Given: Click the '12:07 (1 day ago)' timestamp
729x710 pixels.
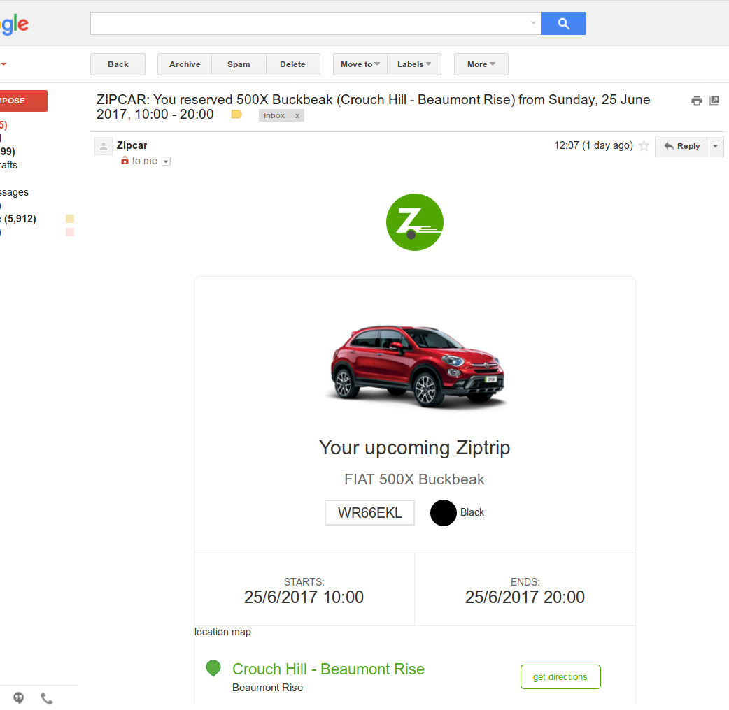Looking at the screenshot, I should coord(594,146).
